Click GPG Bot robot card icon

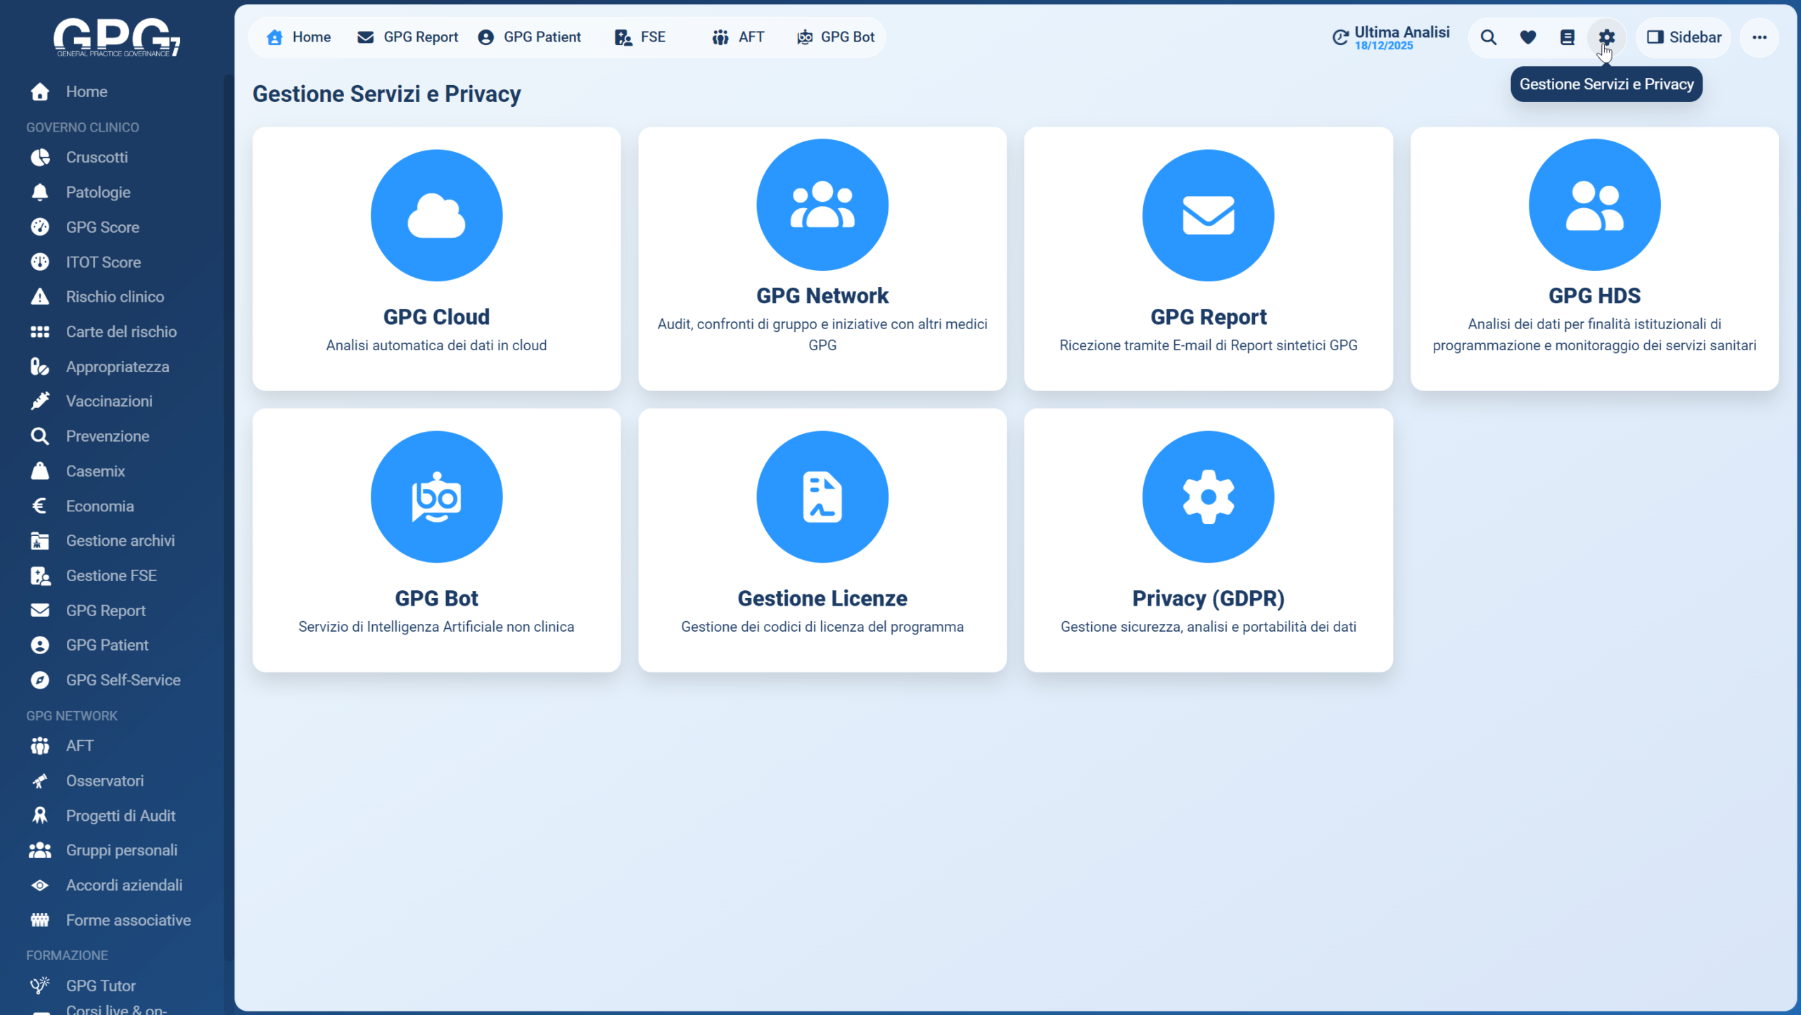(x=436, y=497)
